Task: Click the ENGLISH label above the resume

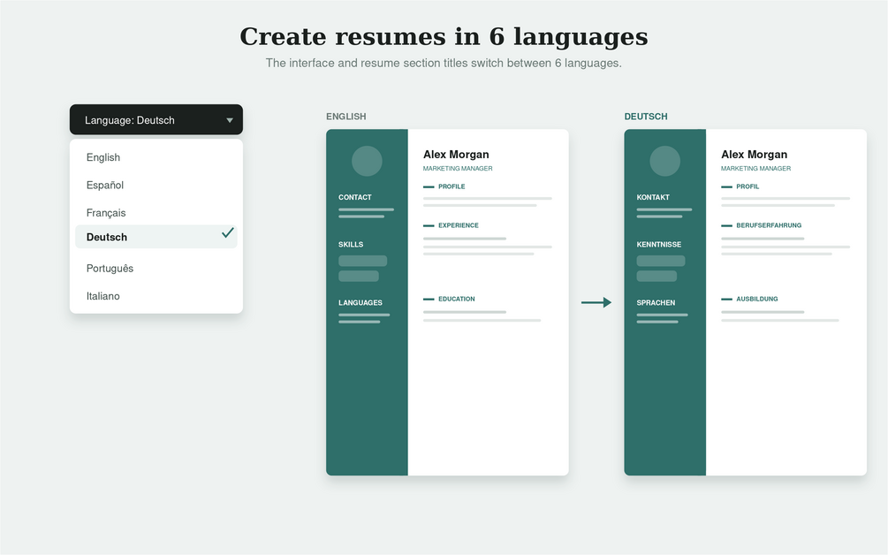Action: pos(346,117)
